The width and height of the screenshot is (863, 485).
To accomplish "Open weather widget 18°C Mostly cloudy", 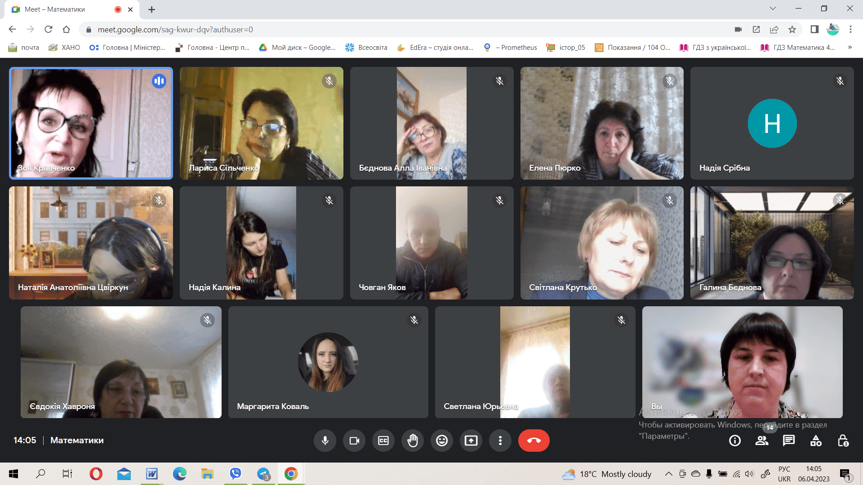I will [606, 474].
